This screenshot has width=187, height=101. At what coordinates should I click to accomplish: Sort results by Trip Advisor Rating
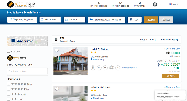tap(169, 39)
